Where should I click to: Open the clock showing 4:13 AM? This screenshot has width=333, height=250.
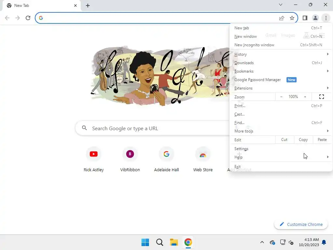point(309,242)
